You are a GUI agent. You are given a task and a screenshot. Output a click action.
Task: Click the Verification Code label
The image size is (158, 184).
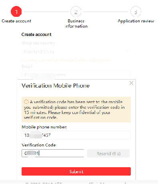point(39,145)
